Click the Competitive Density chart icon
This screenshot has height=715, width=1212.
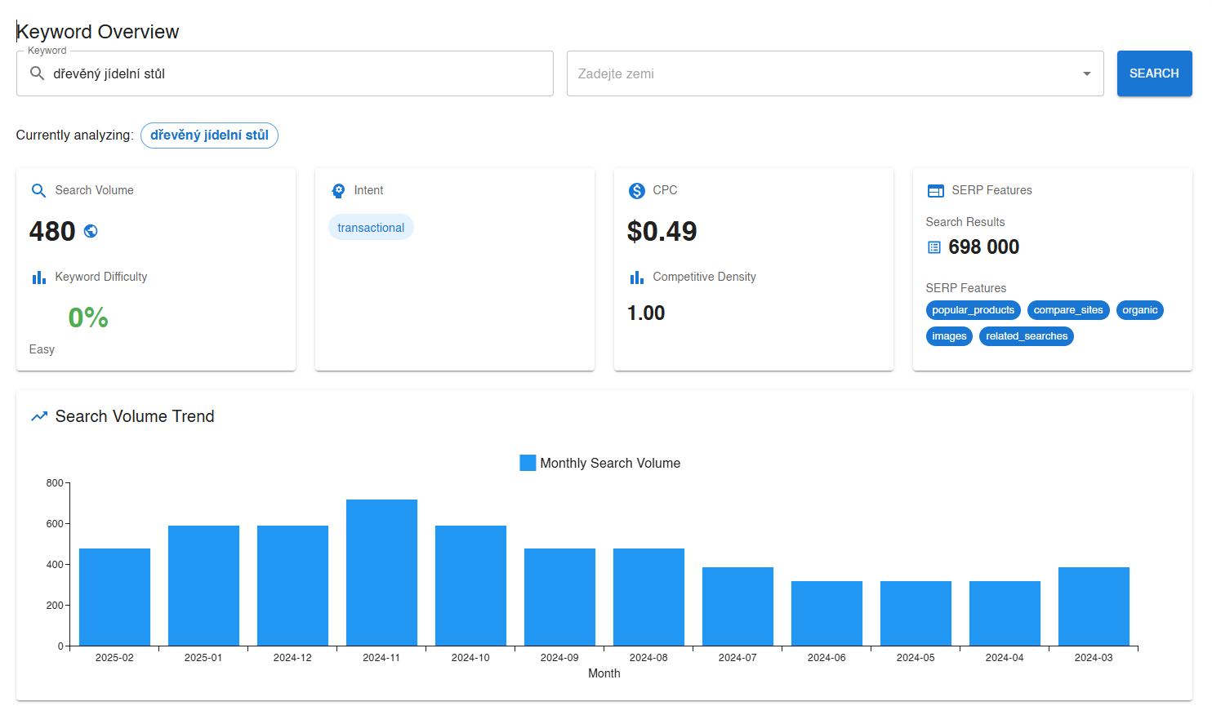pyautogui.click(x=637, y=278)
